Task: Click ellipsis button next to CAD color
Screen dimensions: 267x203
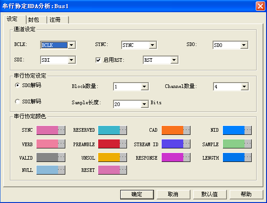Action: pos(186,130)
